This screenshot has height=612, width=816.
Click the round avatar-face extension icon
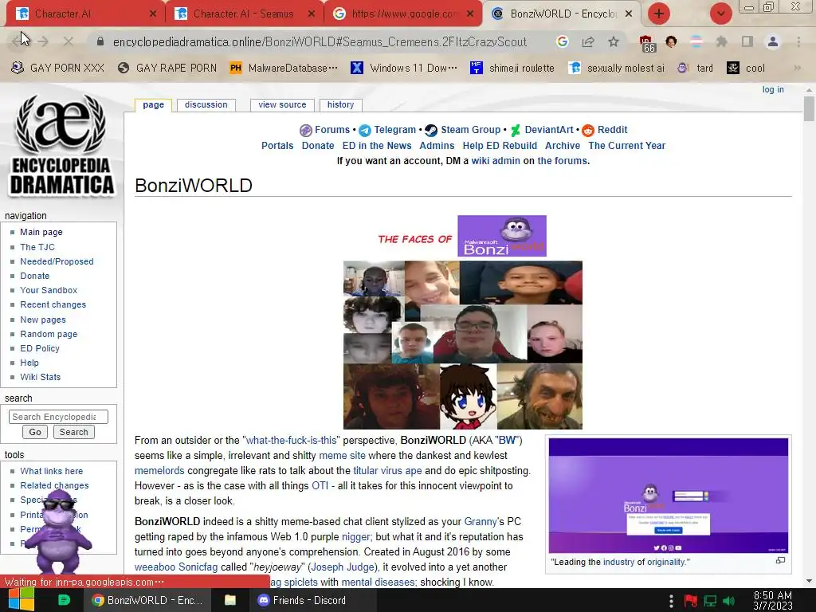tap(671, 41)
